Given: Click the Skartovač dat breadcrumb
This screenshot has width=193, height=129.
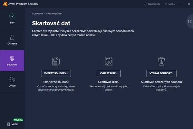Looking at the screenshot, I should click(54, 14).
